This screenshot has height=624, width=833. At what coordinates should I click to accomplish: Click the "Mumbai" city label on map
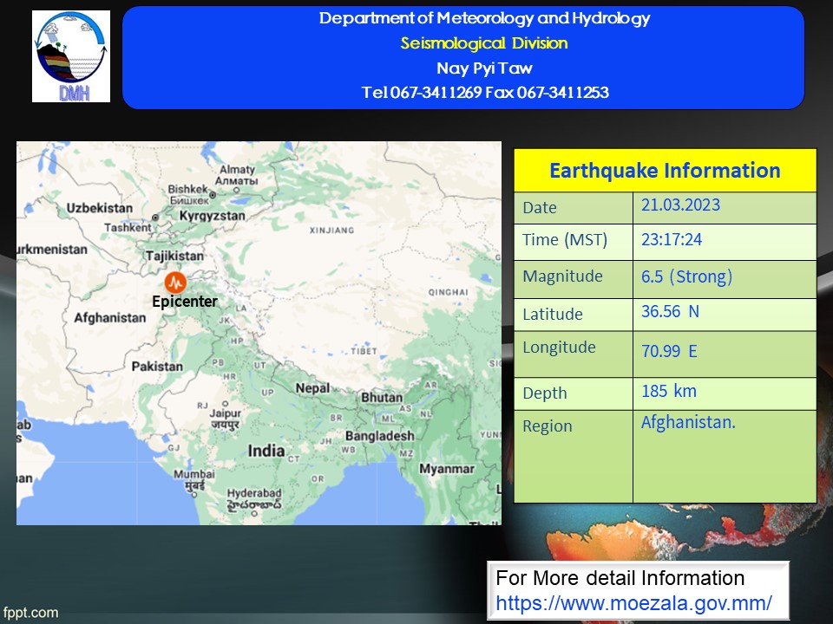[x=193, y=474]
